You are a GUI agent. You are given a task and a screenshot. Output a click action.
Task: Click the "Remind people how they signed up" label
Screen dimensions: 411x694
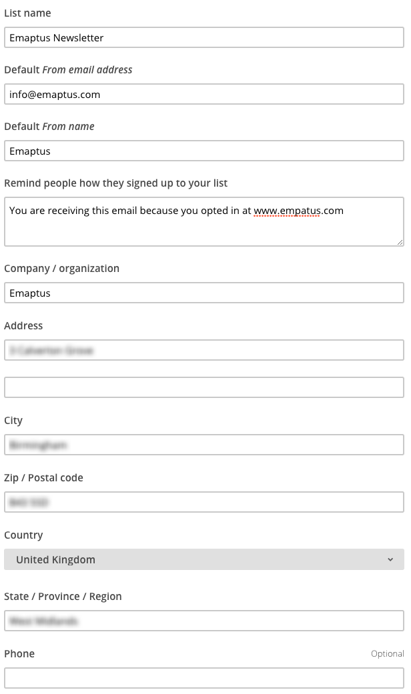[116, 183]
